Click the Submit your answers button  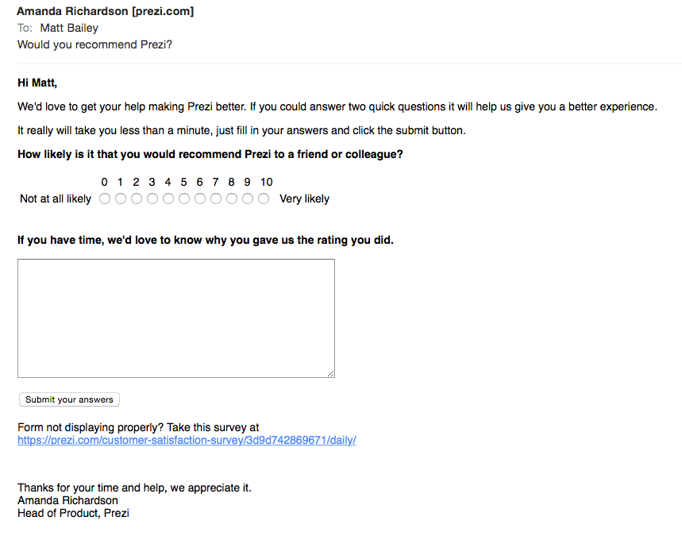(69, 399)
